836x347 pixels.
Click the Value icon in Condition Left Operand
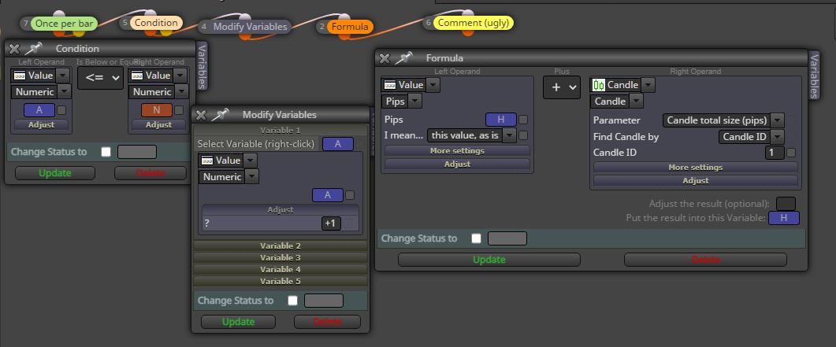click(20, 76)
